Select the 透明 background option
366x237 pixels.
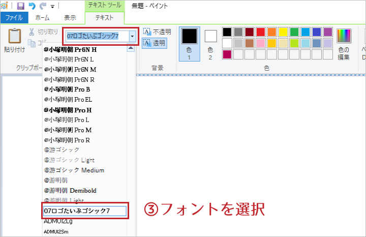155,43
